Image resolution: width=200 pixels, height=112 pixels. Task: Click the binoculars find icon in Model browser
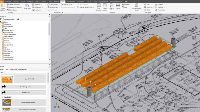coord(18,19)
